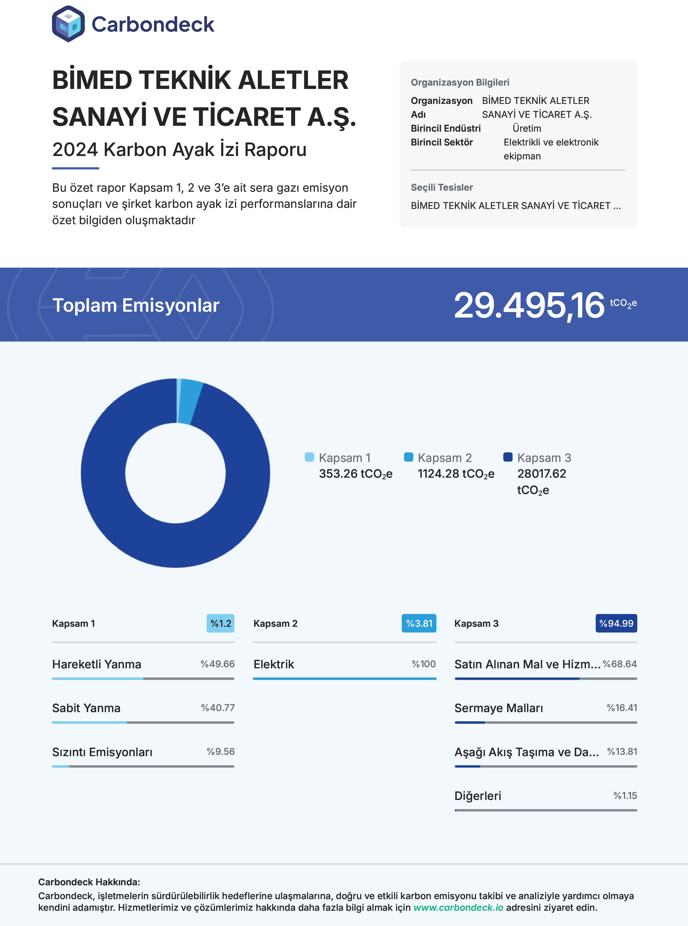Click the Sermaye Malları progress bar

546,722
